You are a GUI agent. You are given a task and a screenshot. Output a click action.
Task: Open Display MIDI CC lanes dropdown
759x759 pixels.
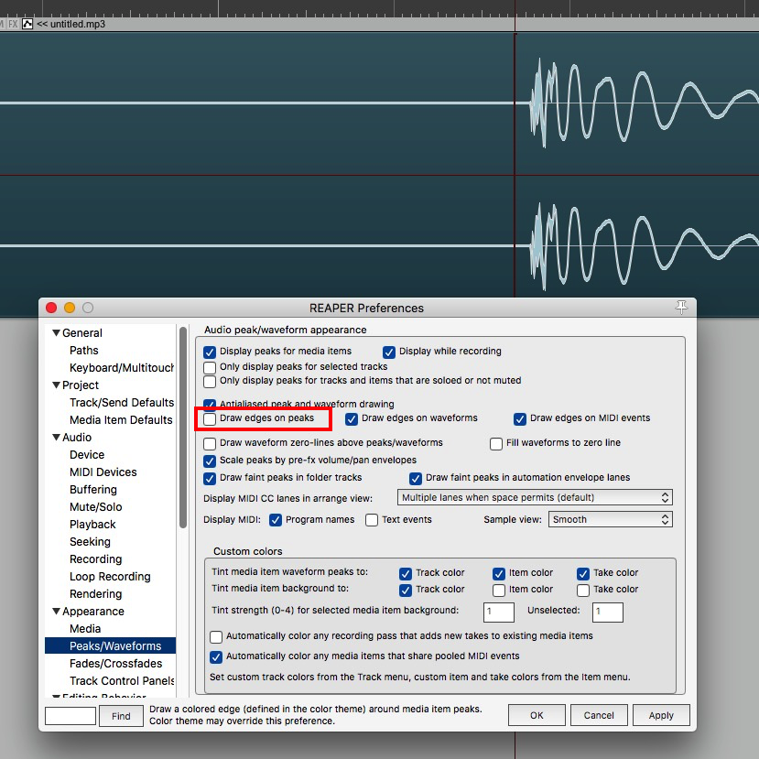click(535, 497)
